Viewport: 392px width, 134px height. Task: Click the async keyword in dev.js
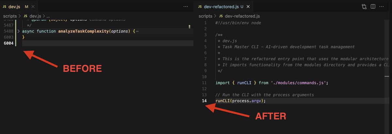(x=28, y=31)
